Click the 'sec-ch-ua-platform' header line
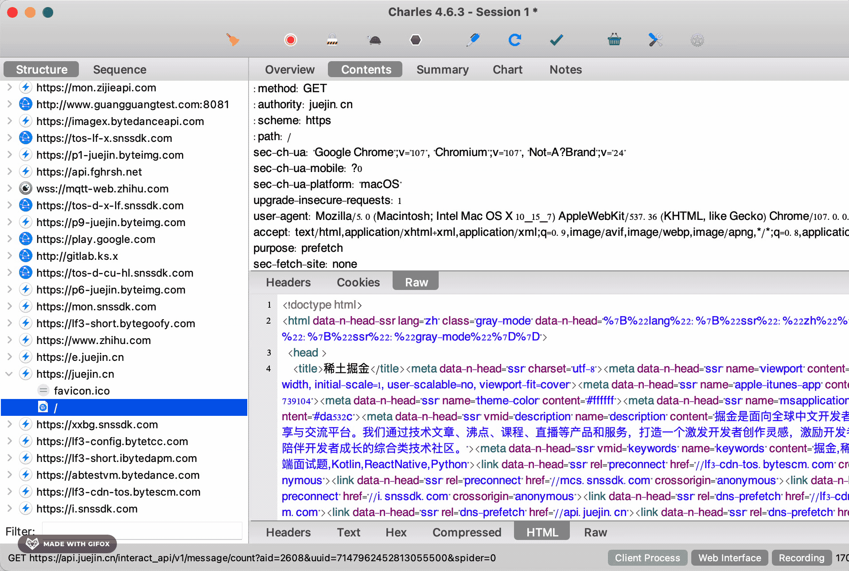The width and height of the screenshot is (849, 571). click(x=327, y=184)
